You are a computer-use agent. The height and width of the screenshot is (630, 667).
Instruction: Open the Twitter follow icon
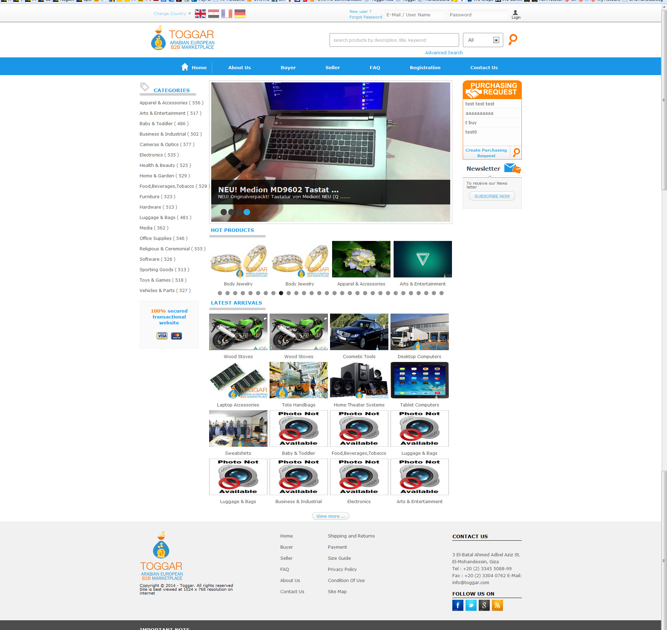pyautogui.click(x=471, y=605)
